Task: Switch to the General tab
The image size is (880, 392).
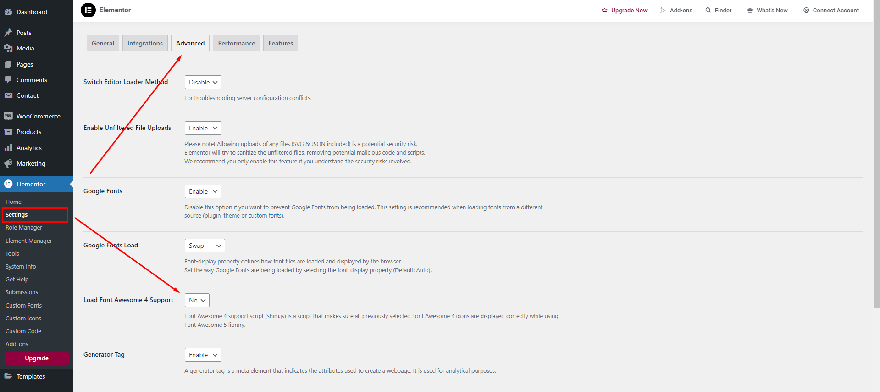Action: coord(103,43)
